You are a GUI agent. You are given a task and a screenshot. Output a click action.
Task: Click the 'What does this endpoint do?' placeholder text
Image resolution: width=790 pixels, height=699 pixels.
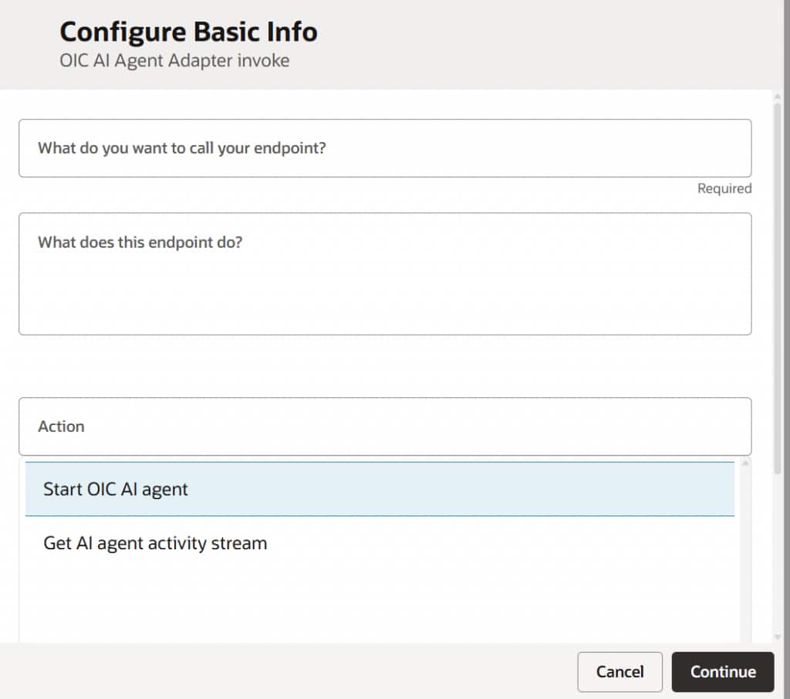click(140, 242)
